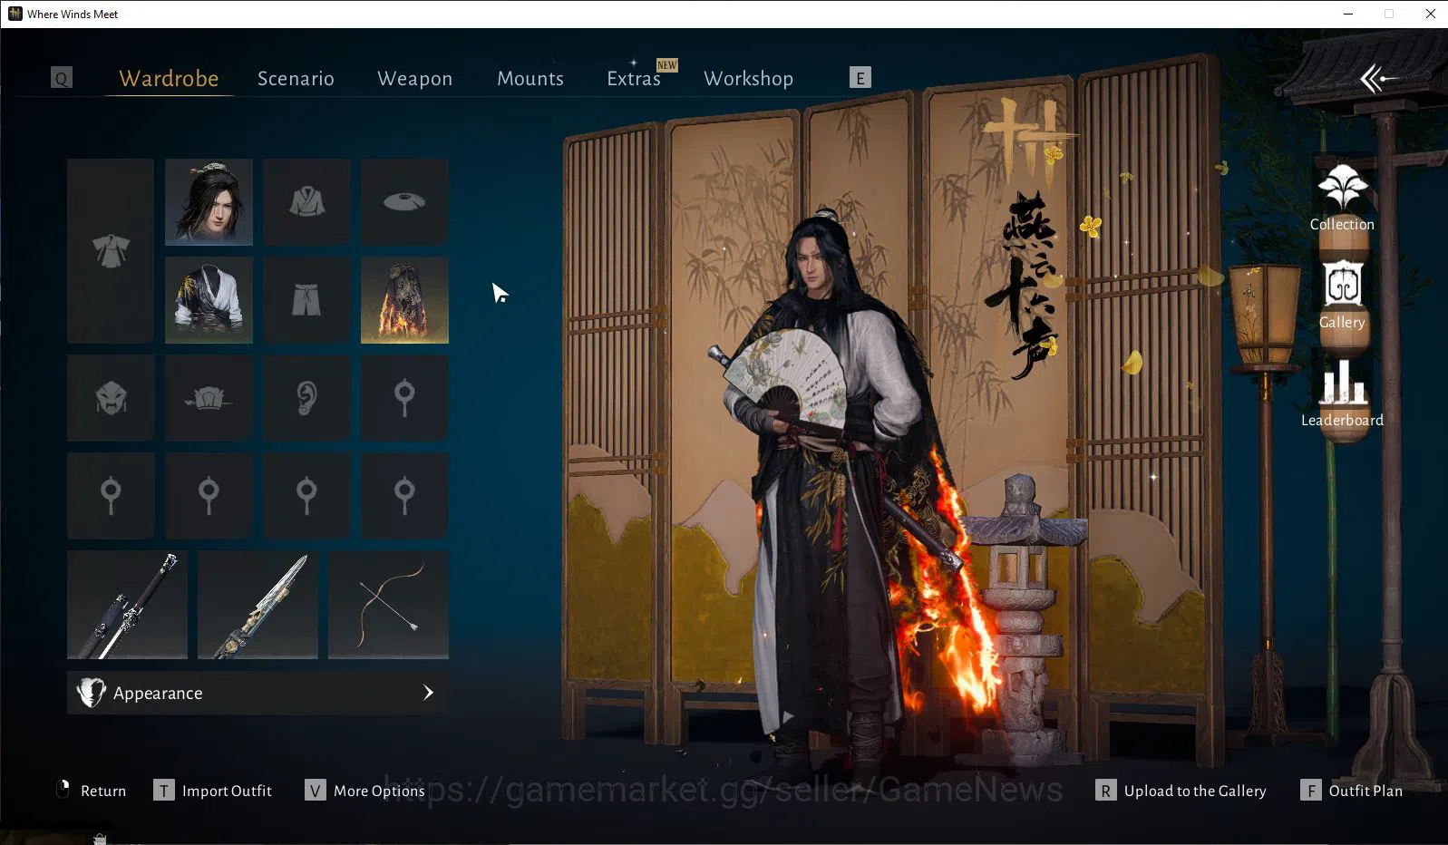This screenshot has width=1448, height=845.
Task: Select the pin slot beside the ear slot
Action: [x=404, y=398]
